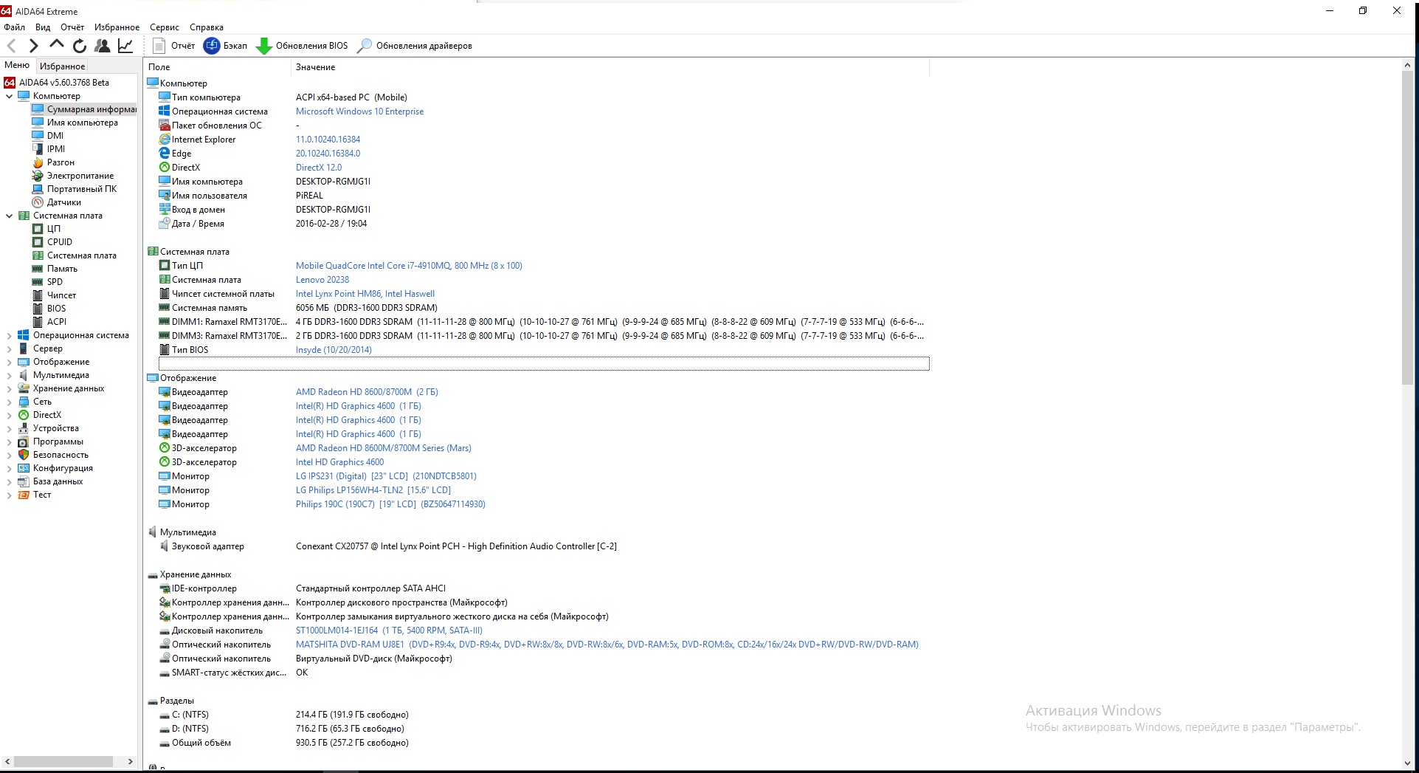Open the graph chart icon in toolbar
Screen dimensions: 1419x773
125,46
